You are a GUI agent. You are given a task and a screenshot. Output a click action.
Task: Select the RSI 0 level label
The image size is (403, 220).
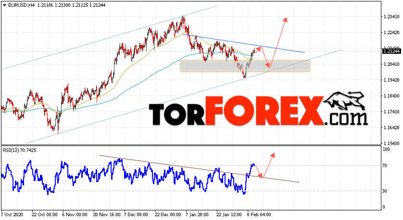point(384,207)
